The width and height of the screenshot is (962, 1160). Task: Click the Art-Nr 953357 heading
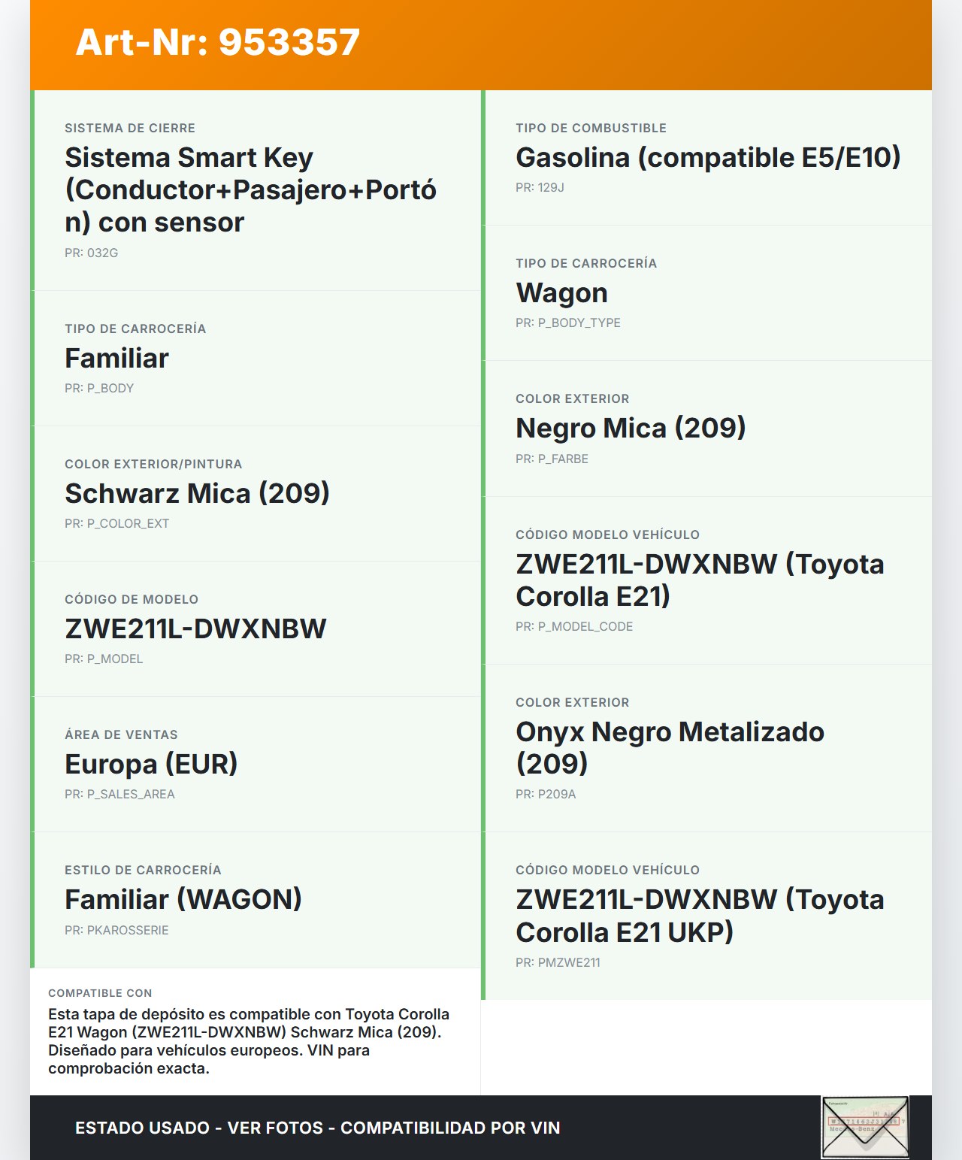pyautogui.click(x=218, y=42)
